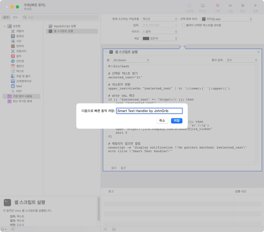Viewport: 264px width, 232px height.
Task: Select the Mail category in library
Action: coord(19,86)
